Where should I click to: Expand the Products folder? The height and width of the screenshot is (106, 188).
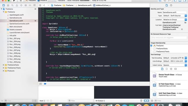tap(4, 71)
